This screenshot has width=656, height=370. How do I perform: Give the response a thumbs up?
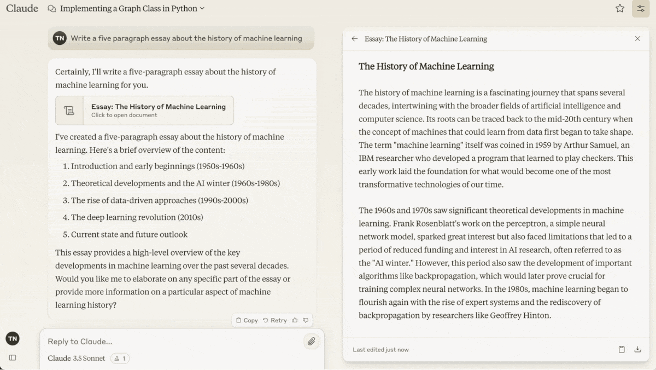click(295, 320)
